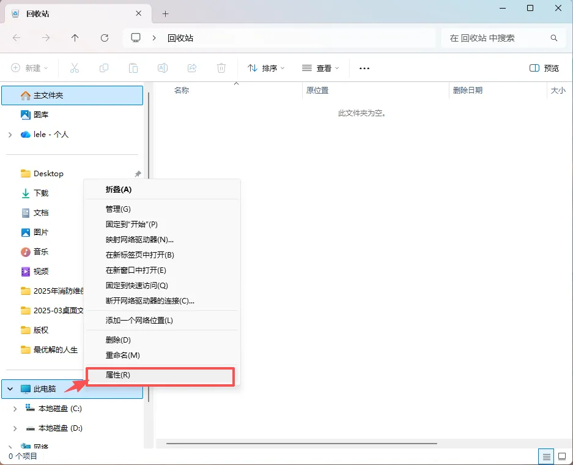
Task: Click the Copy icon in the toolbar
Action: point(104,68)
